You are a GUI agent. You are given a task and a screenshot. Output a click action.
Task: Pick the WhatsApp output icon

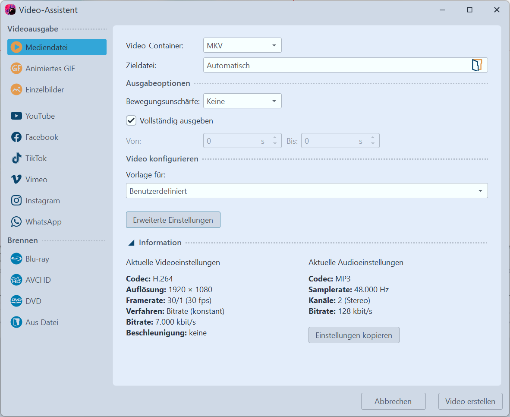(16, 221)
